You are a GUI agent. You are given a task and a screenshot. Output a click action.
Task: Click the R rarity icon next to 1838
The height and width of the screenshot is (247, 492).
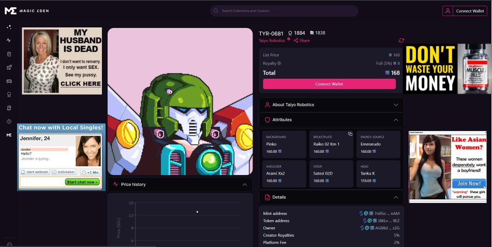point(311,33)
